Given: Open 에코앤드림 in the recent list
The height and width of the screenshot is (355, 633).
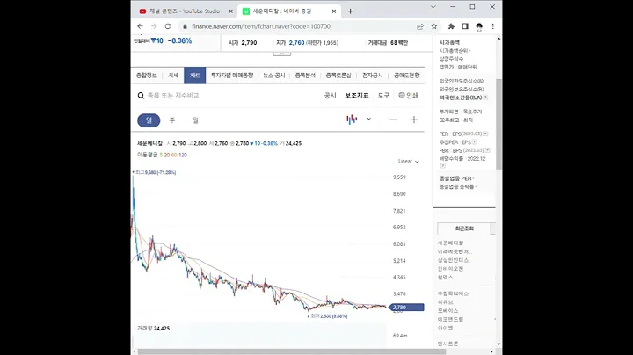Looking at the screenshot, I should pyautogui.click(x=450, y=319).
